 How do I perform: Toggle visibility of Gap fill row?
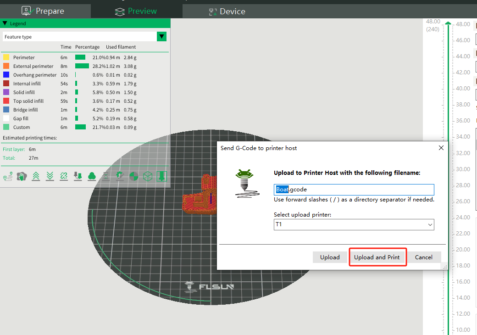[x=21, y=118]
